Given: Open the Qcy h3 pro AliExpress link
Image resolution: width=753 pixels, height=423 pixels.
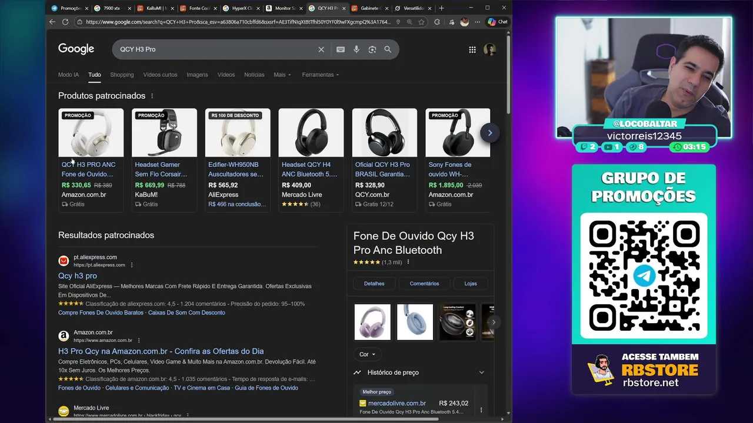Looking at the screenshot, I should pos(78,276).
